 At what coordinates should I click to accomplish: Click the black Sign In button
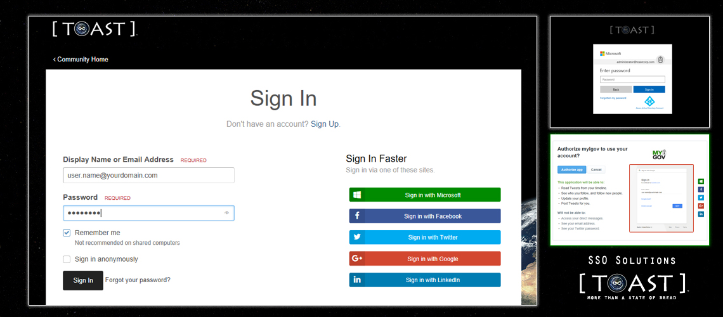point(83,281)
